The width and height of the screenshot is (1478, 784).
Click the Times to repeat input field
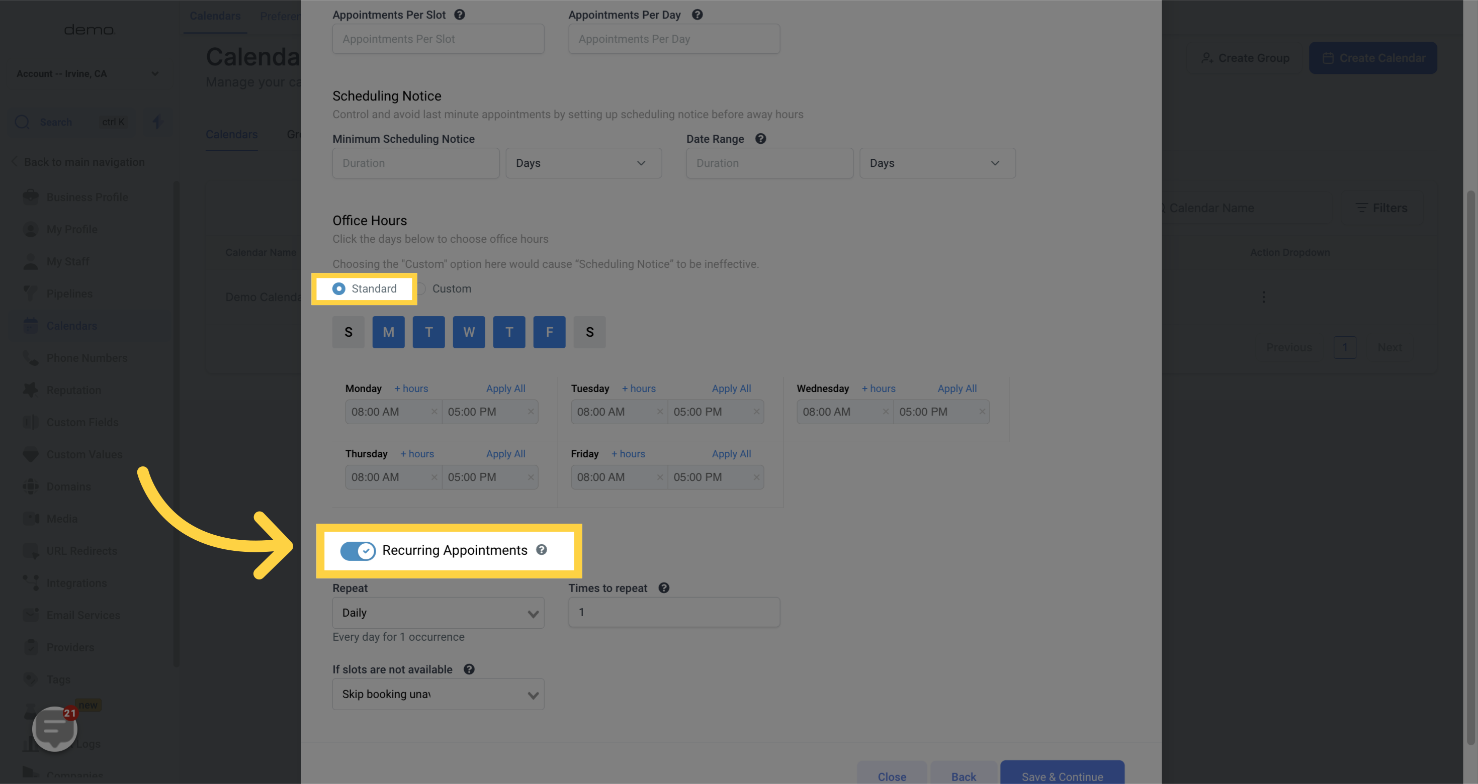673,612
